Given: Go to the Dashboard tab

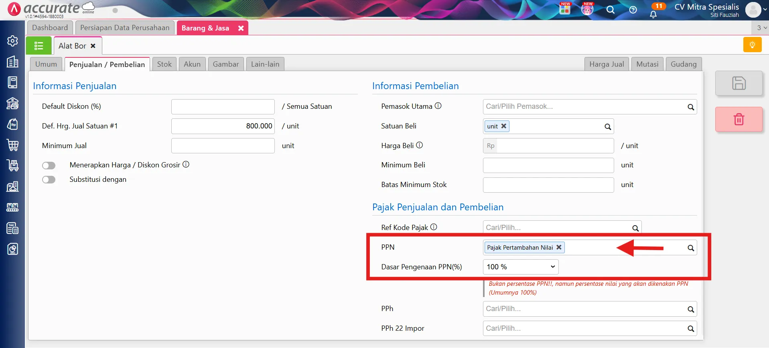Looking at the screenshot, I should pos(50,28).
